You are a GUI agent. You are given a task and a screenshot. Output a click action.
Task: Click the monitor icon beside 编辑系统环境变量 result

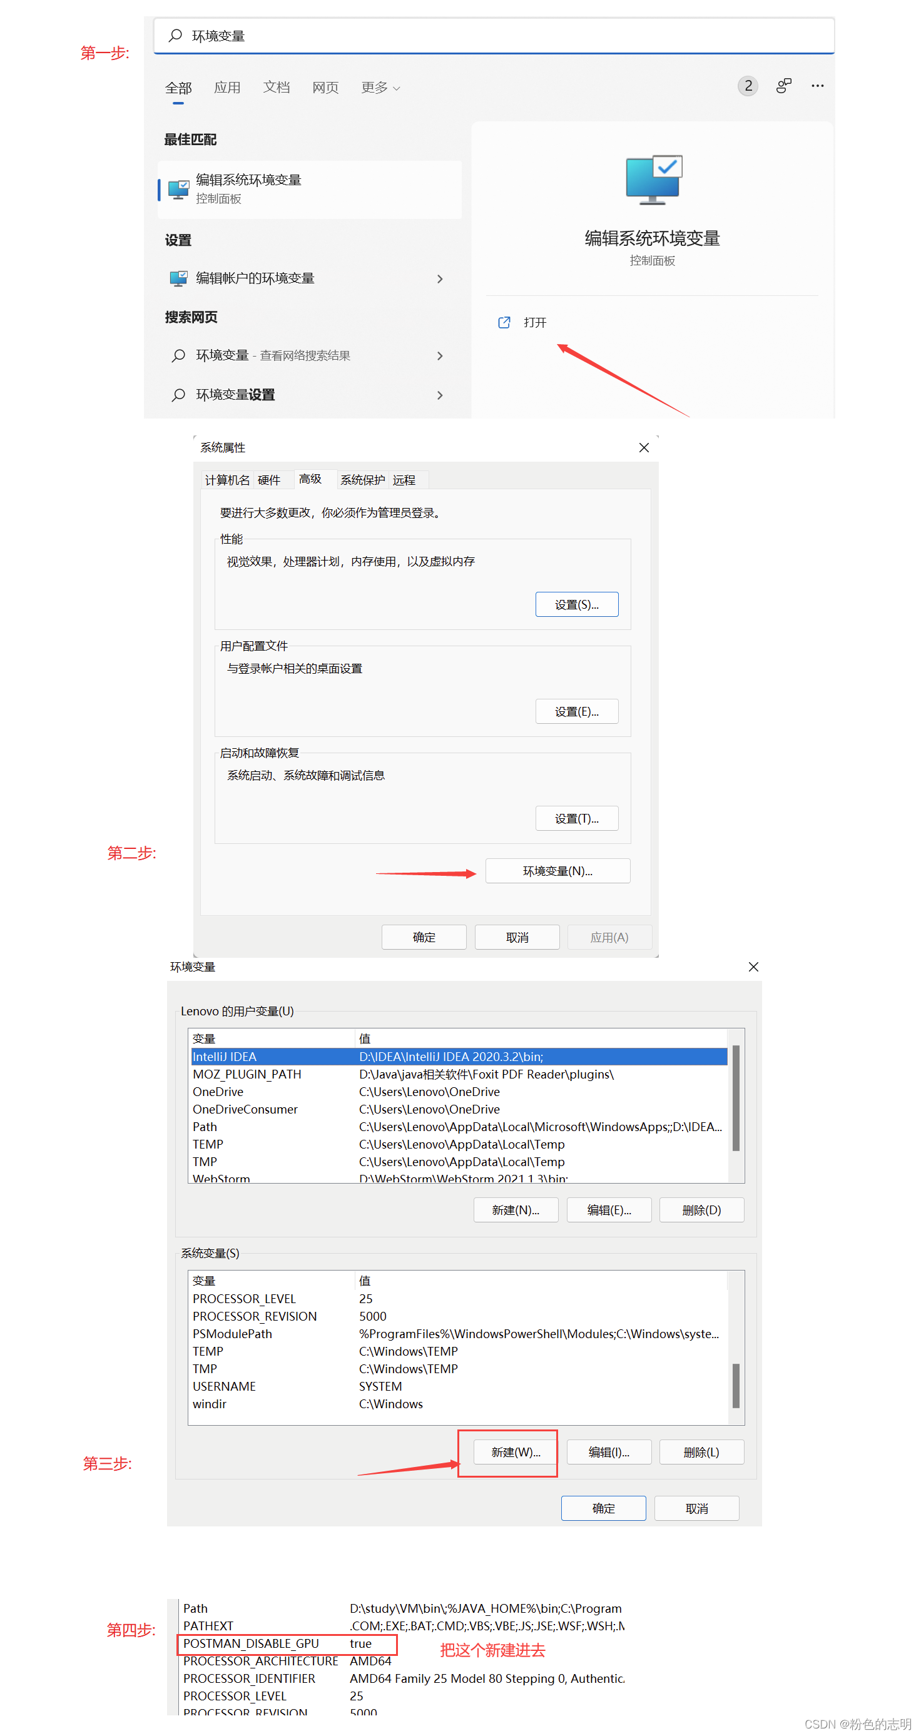[x=178, y=189]
